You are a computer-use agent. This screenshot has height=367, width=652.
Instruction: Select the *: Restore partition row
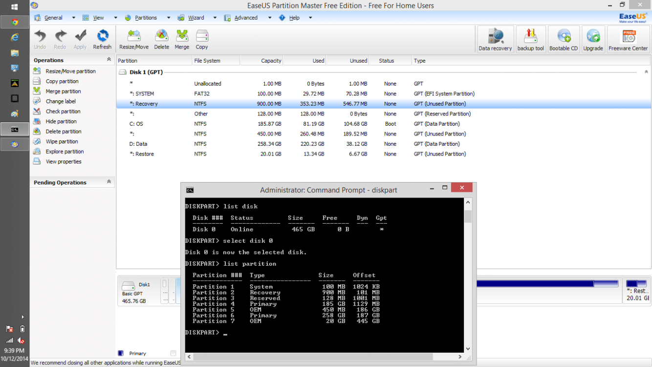pos(384,154)
